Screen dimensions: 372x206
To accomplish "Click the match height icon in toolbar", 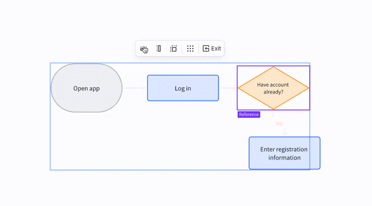I will tap(159, 48).
